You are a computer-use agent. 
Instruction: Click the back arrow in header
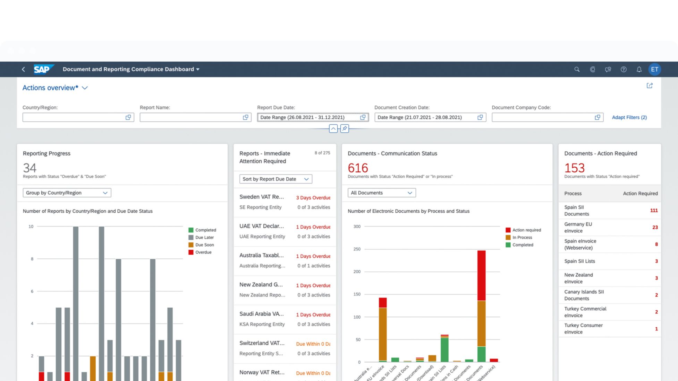23,69
